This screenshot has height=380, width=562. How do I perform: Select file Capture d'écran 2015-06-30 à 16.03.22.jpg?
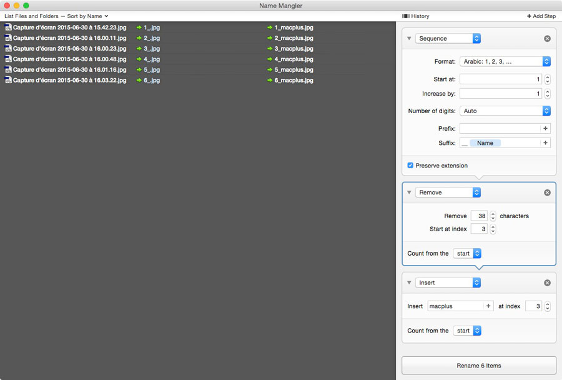tap(69, 81)
